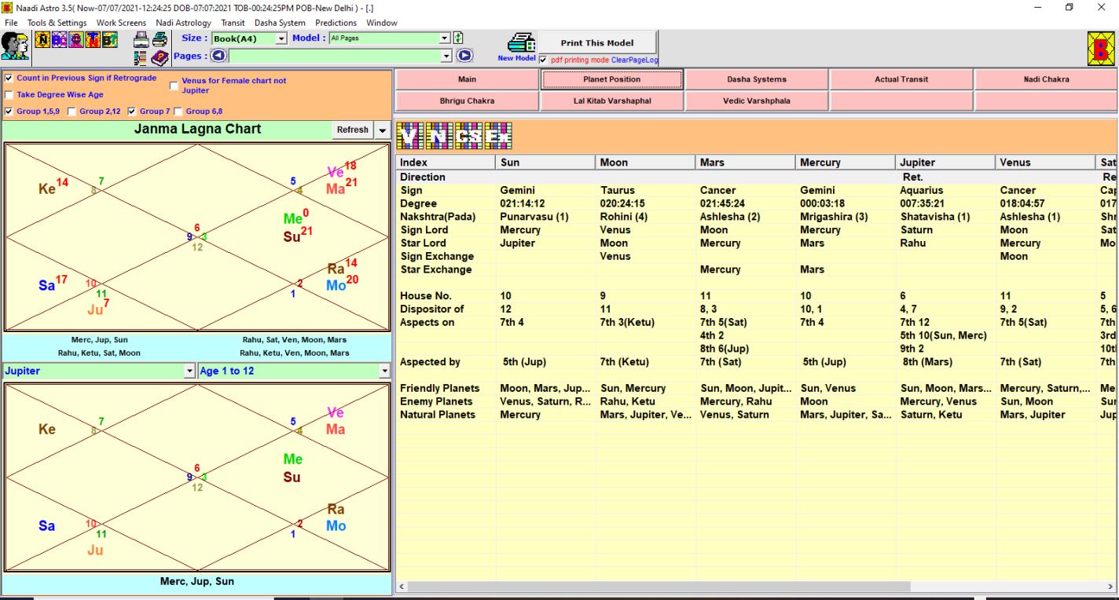
Task: Open the Work Screens menu
Action: click(121, 23)
